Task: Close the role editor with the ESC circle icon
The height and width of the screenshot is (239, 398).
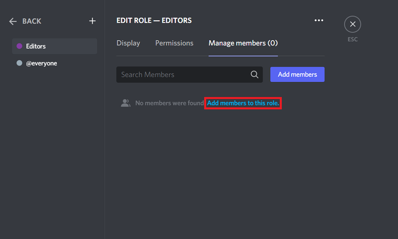Action: (352, 24)
